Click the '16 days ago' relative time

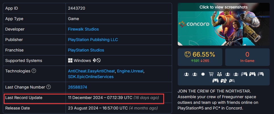146,98
